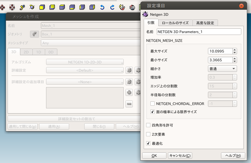Viewport: 251px width, 163px height.
Task: Open the <Default> hypothesis dropdown
Action: click(85, 70)
